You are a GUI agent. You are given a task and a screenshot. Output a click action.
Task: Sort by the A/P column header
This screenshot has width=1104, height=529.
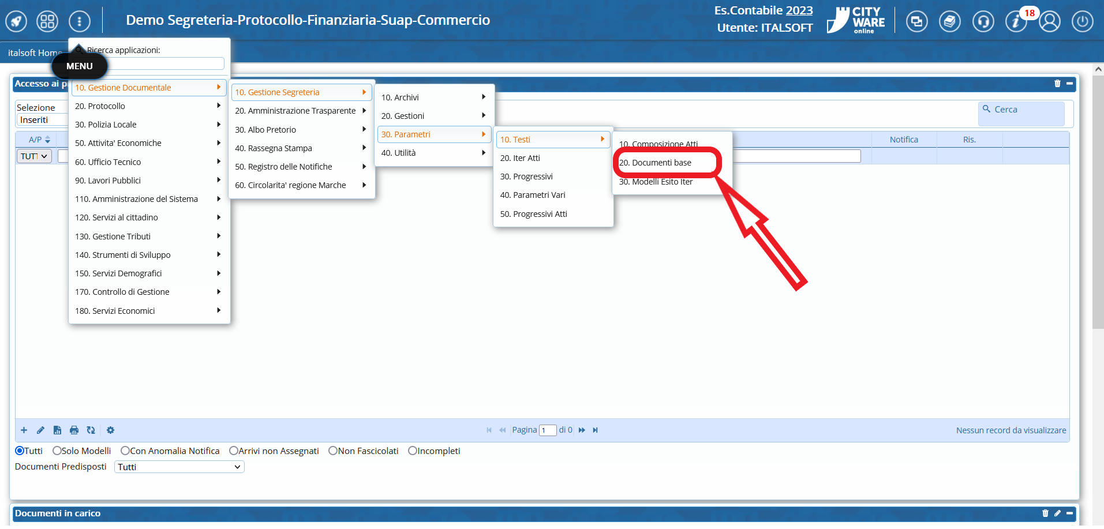36,140
